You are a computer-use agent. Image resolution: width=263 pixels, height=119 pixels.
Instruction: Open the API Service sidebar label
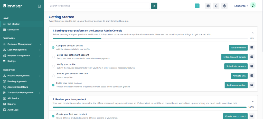(13, 98)
